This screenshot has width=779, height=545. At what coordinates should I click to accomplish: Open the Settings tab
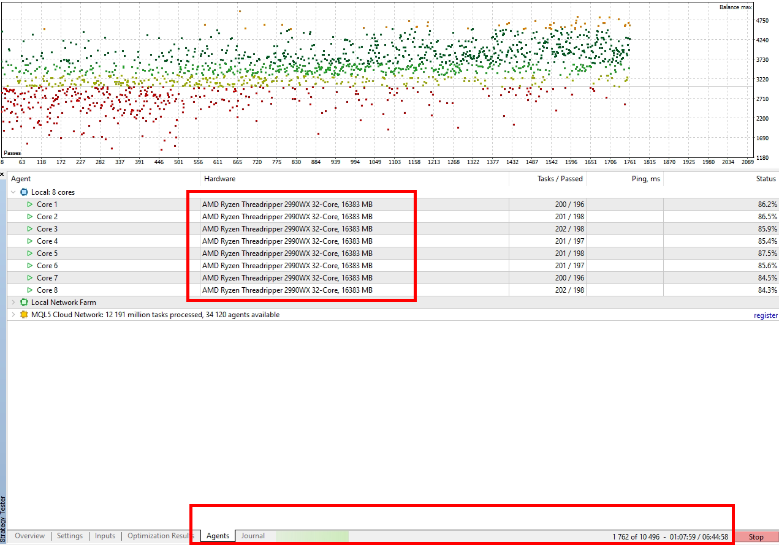coord(70,536)
